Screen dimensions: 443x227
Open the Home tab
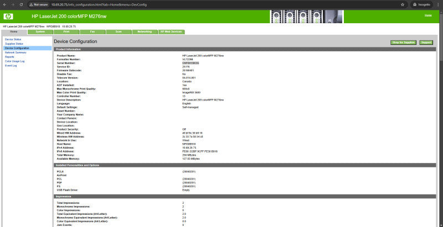click(x=14, y=32)
